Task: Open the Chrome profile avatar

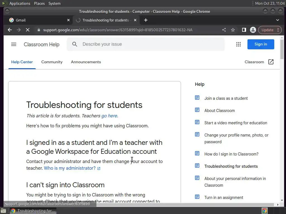Action: (x=253, y=30)
